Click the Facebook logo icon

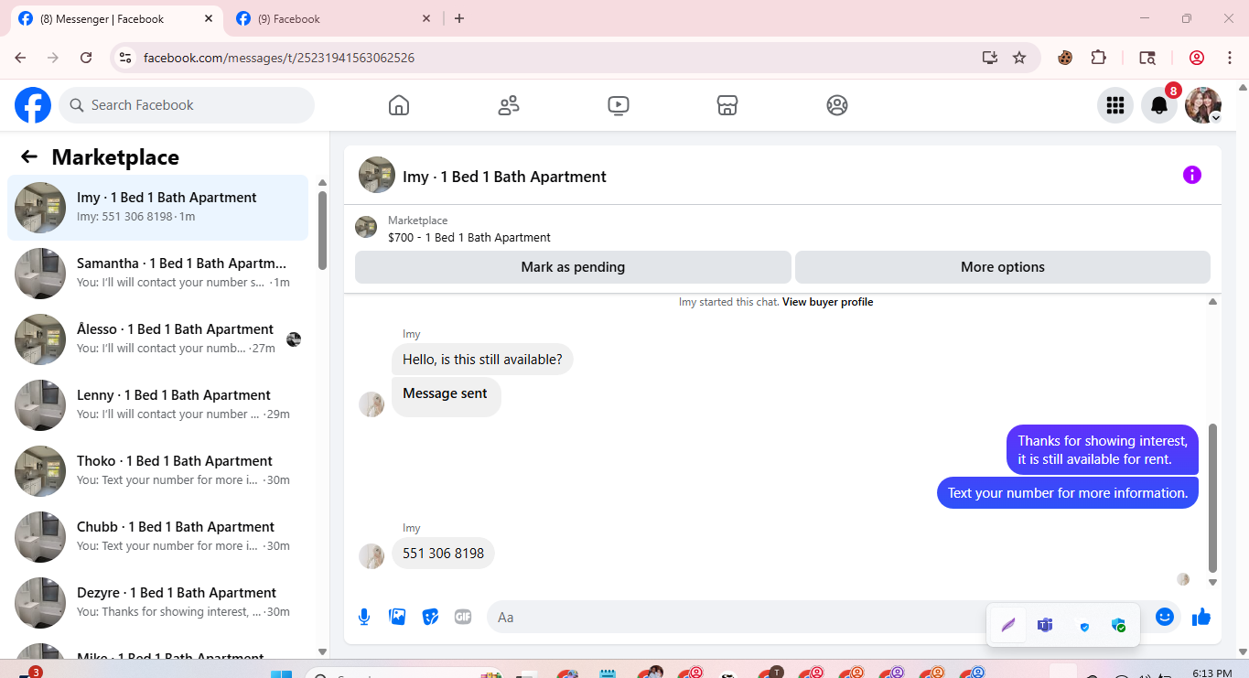pos(33,105)
